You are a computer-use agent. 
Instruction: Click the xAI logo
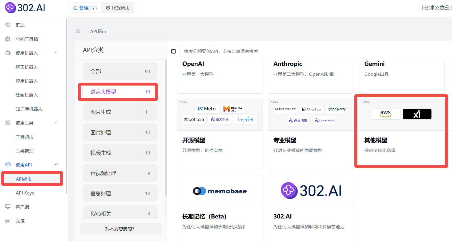click(x=417, y=114)
